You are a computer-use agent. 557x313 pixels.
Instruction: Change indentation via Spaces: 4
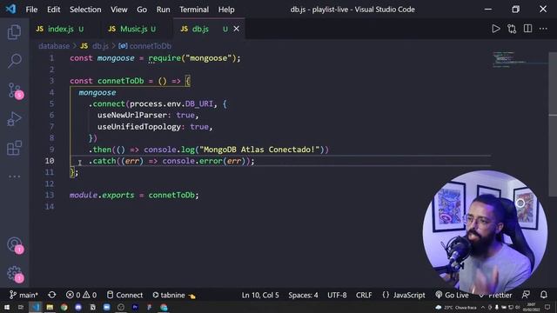coord(303,295)
